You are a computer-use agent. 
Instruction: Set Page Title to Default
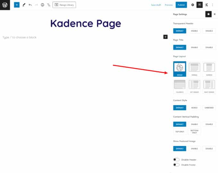pos(180,47)
